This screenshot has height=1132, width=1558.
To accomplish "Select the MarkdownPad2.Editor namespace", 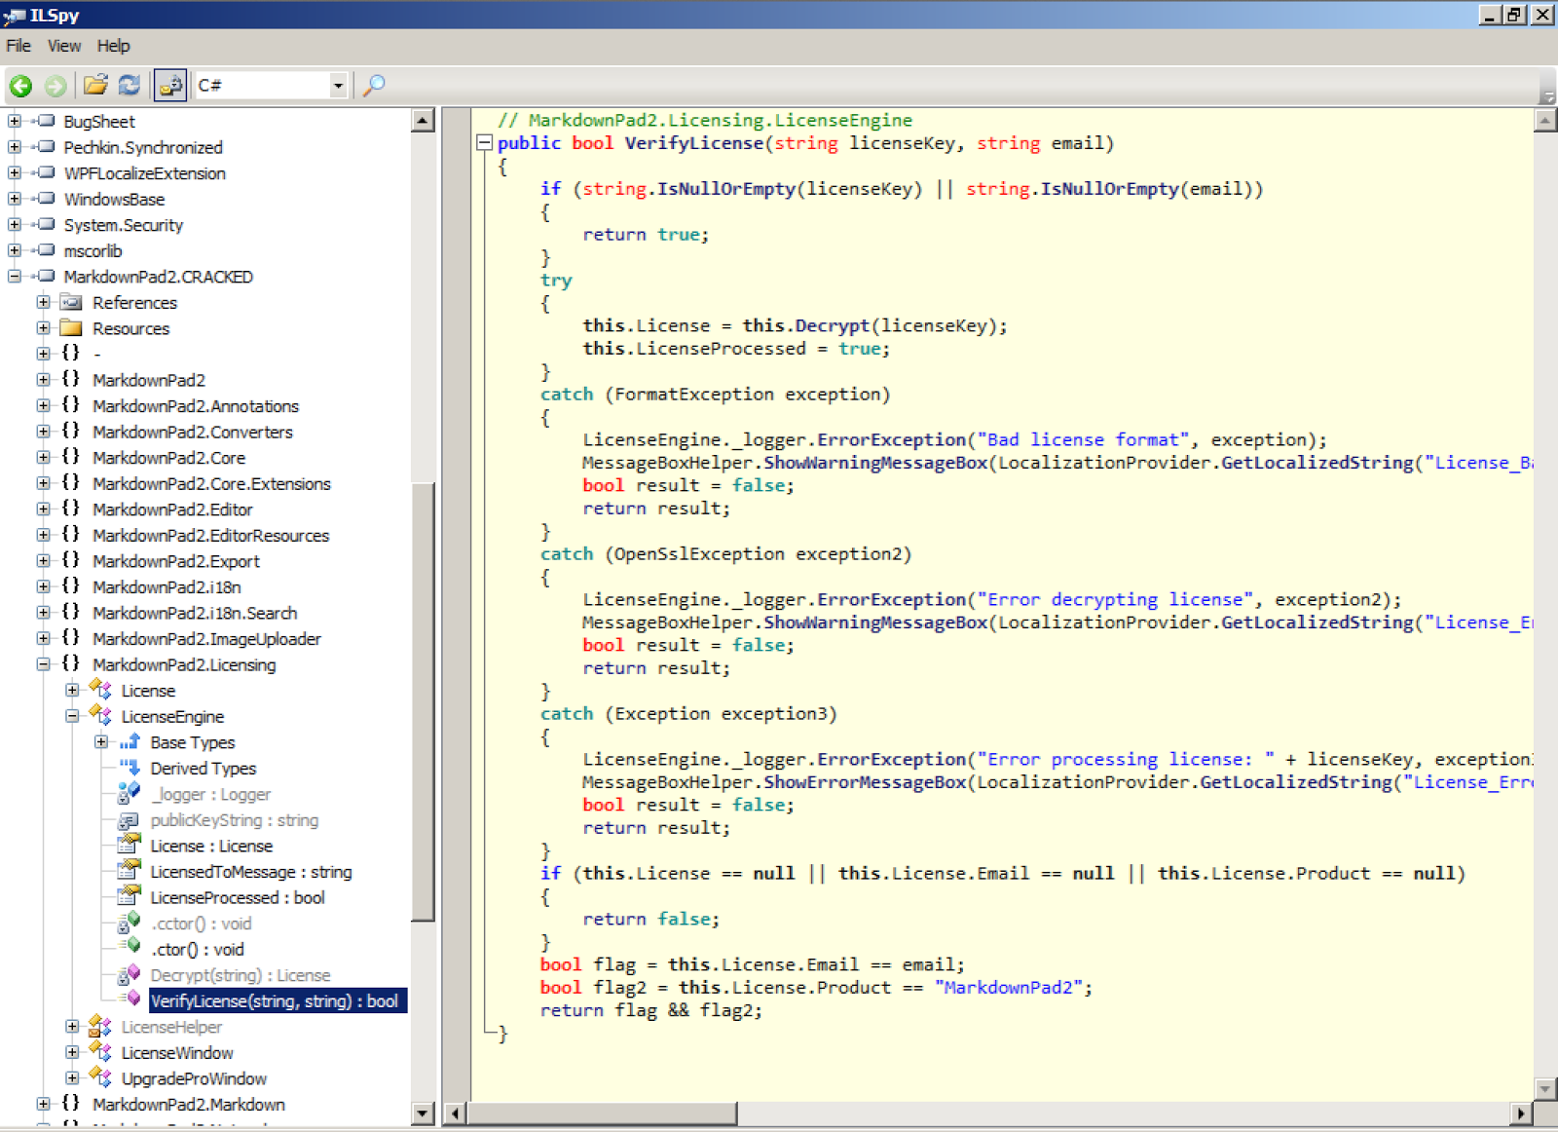I will 172,509.
